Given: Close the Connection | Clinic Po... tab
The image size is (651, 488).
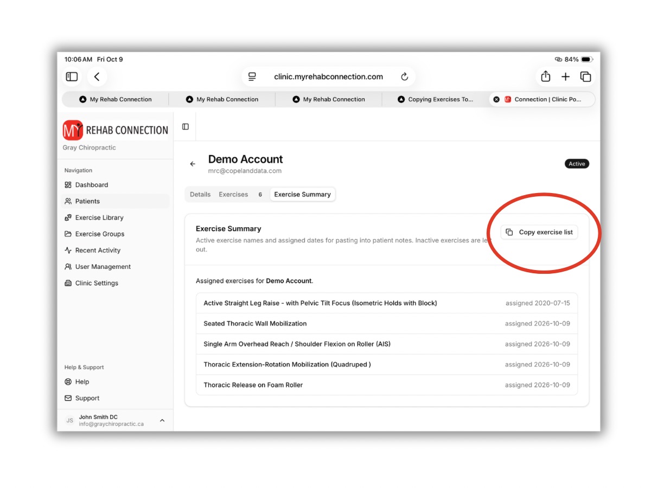Looking at the screenshot, I should point(496,99).
